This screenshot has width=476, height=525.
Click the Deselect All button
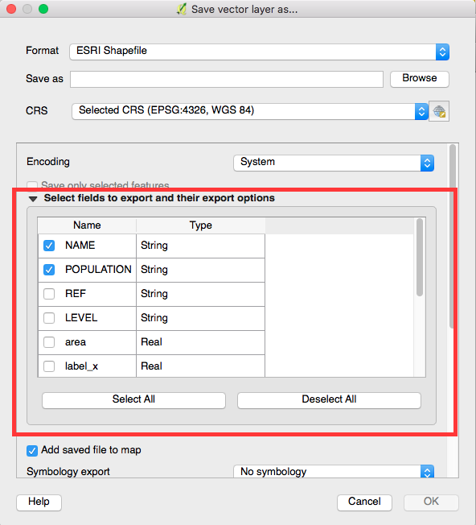pos(329,400)
